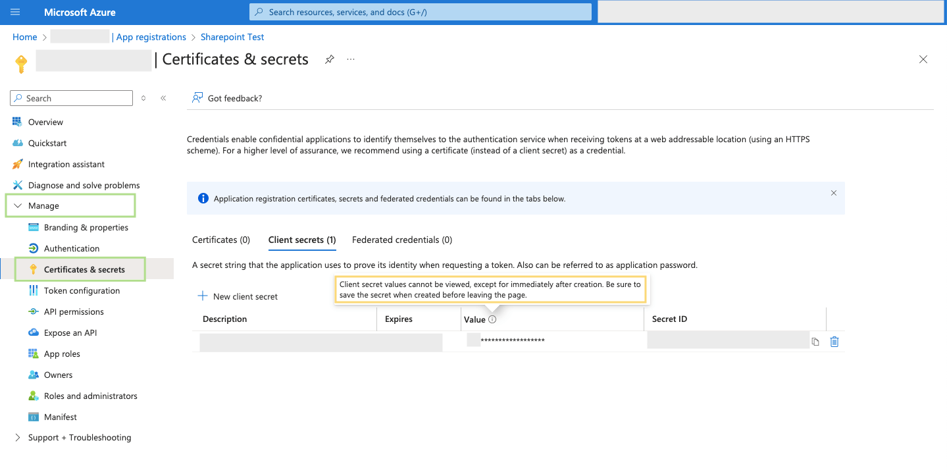
Task: Click the Authentication arrow icon
Action: click(x=34, y=248)
